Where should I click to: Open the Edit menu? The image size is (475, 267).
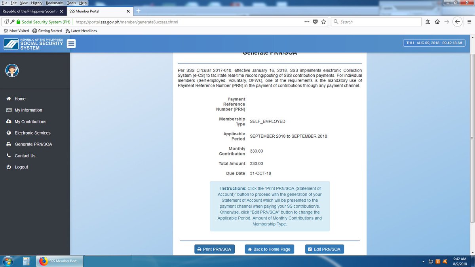point(14,3)
